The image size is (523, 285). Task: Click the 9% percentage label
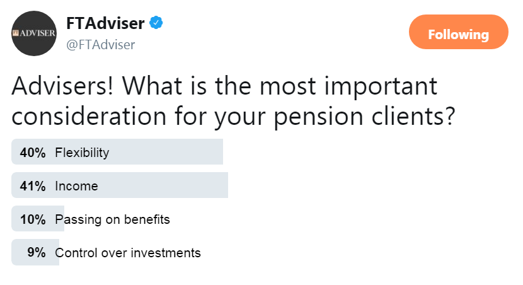(x=37, y=252)
